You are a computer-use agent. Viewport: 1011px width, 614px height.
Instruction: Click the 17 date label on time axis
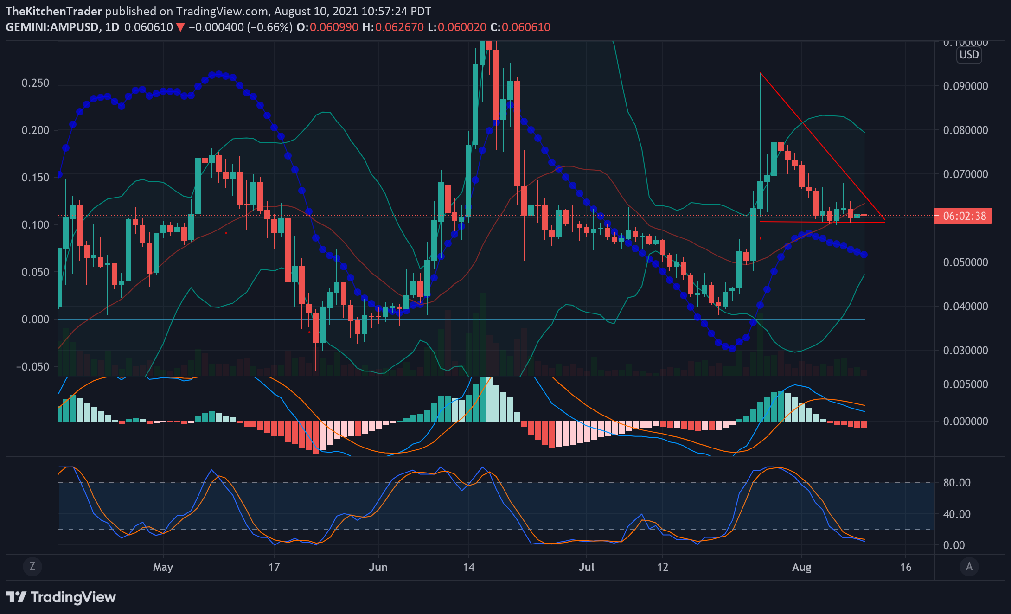(x=274, y=567)
